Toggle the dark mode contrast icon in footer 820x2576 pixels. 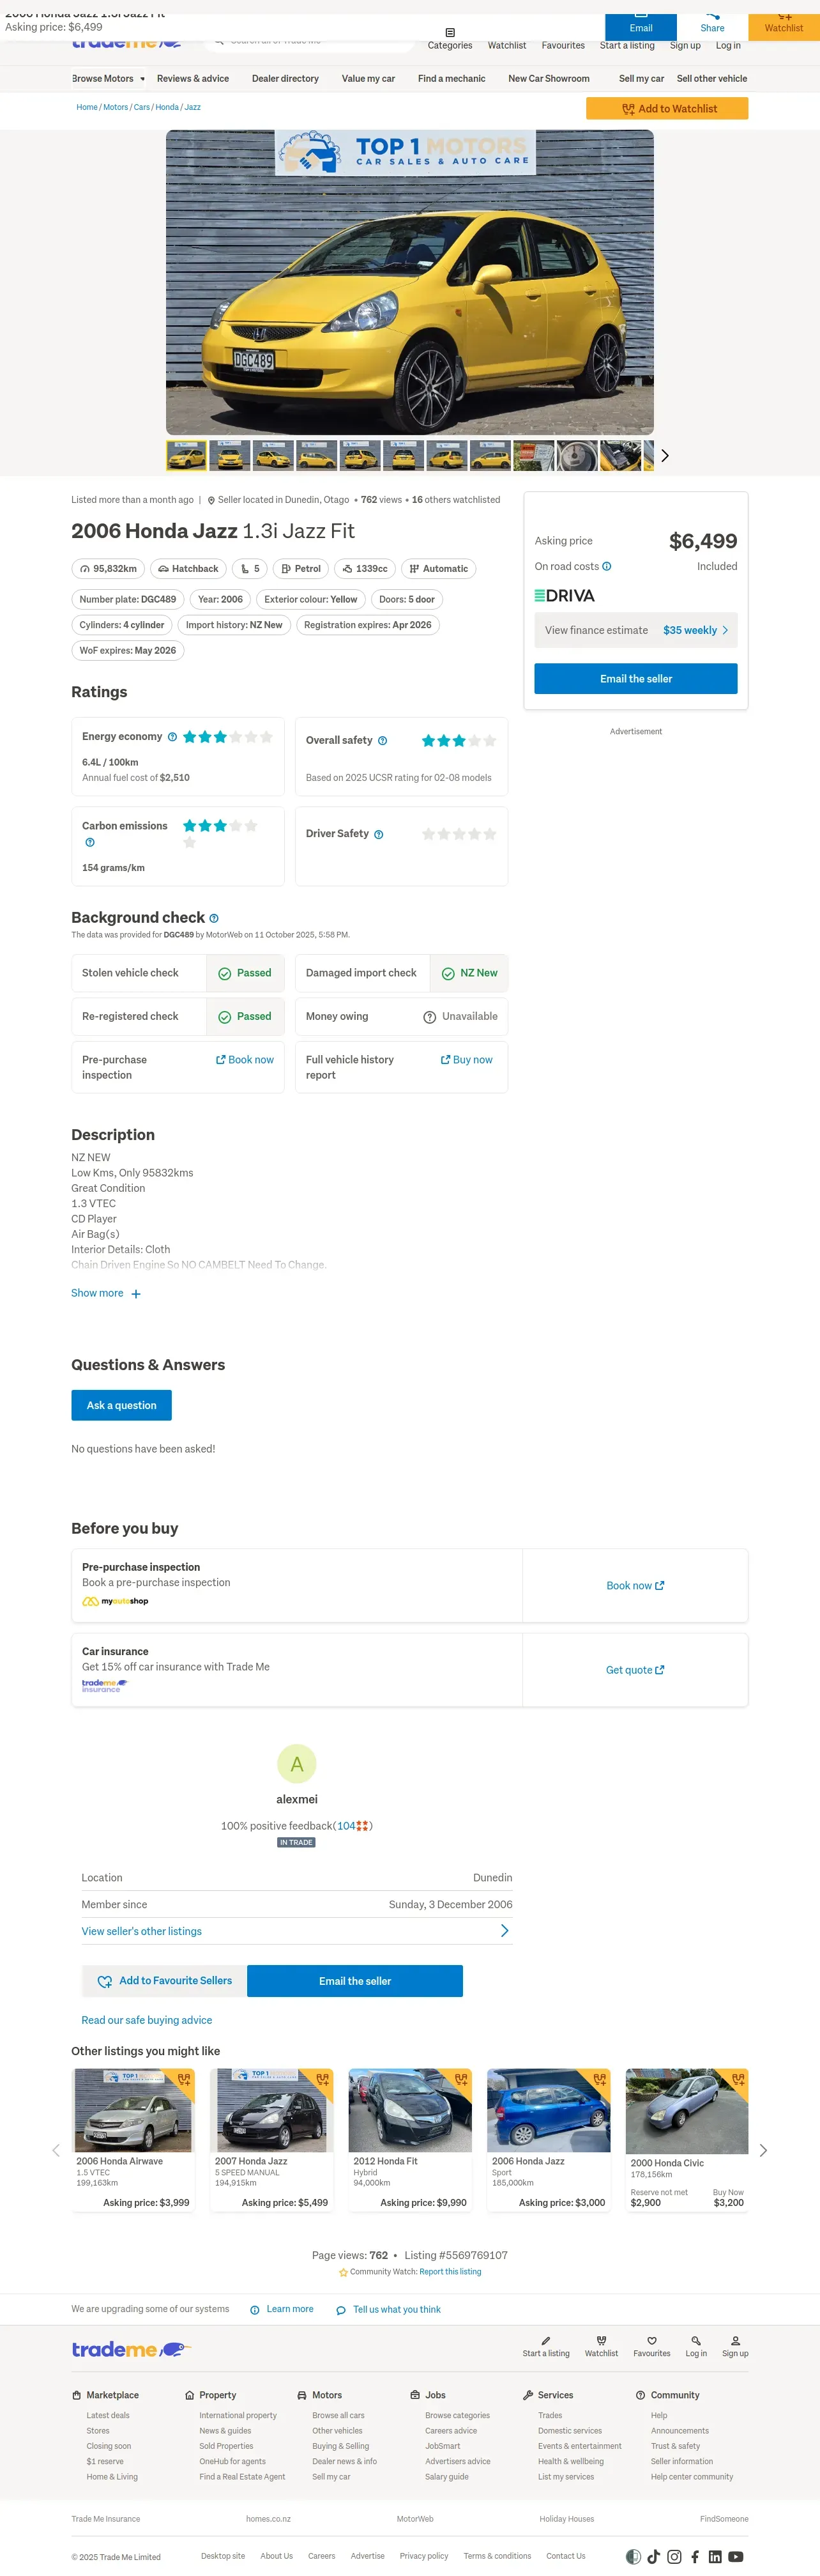(634, 2556)
